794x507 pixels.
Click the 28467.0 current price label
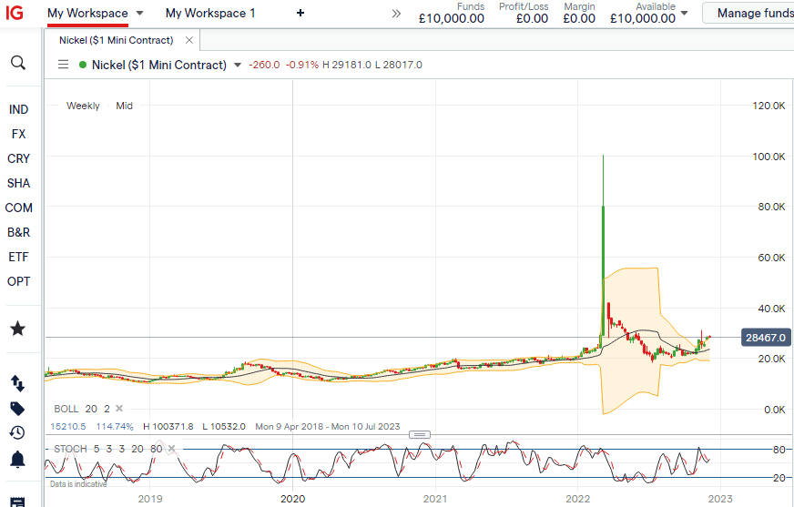(x=766, y=338)
